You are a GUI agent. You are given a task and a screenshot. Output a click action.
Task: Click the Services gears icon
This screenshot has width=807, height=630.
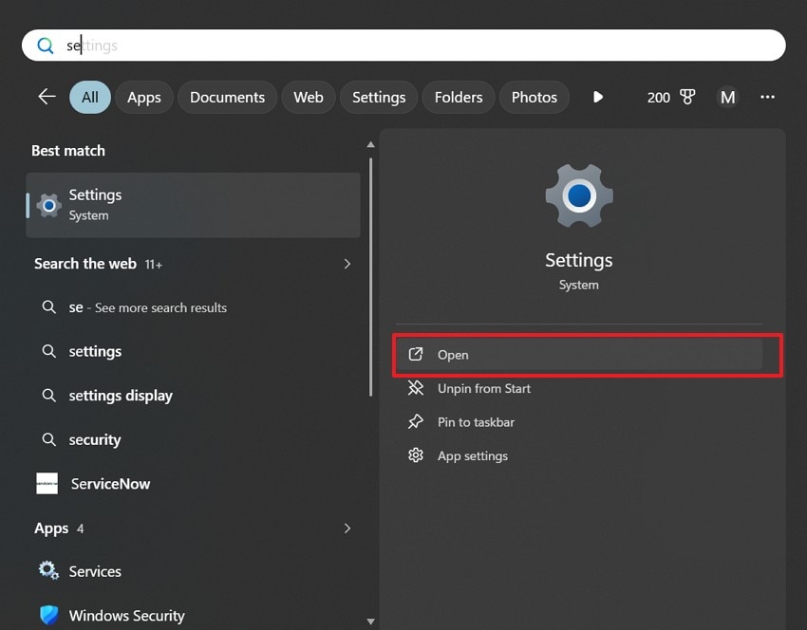48,570
